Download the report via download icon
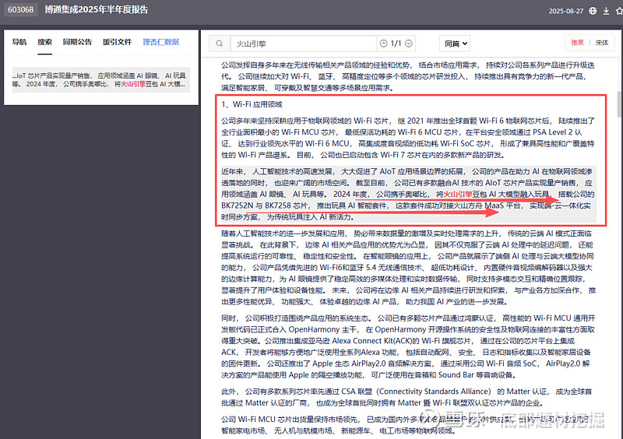623x439 pixels. click(x=606, y=11)
